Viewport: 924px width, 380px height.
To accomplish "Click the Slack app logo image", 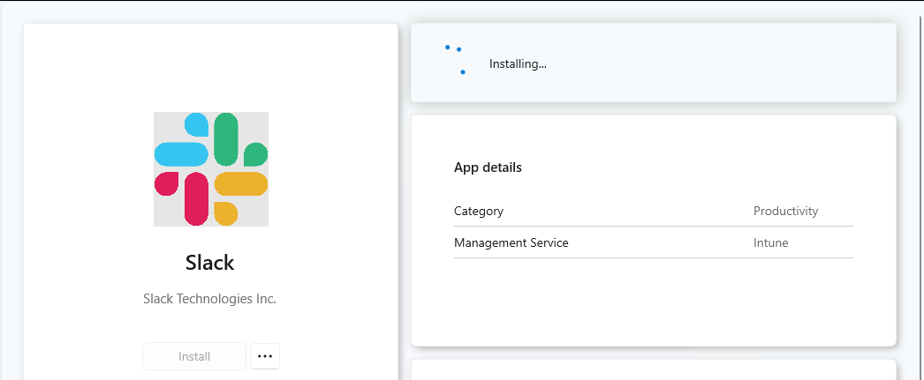I will pyautogui.click(x=211, y=169).
